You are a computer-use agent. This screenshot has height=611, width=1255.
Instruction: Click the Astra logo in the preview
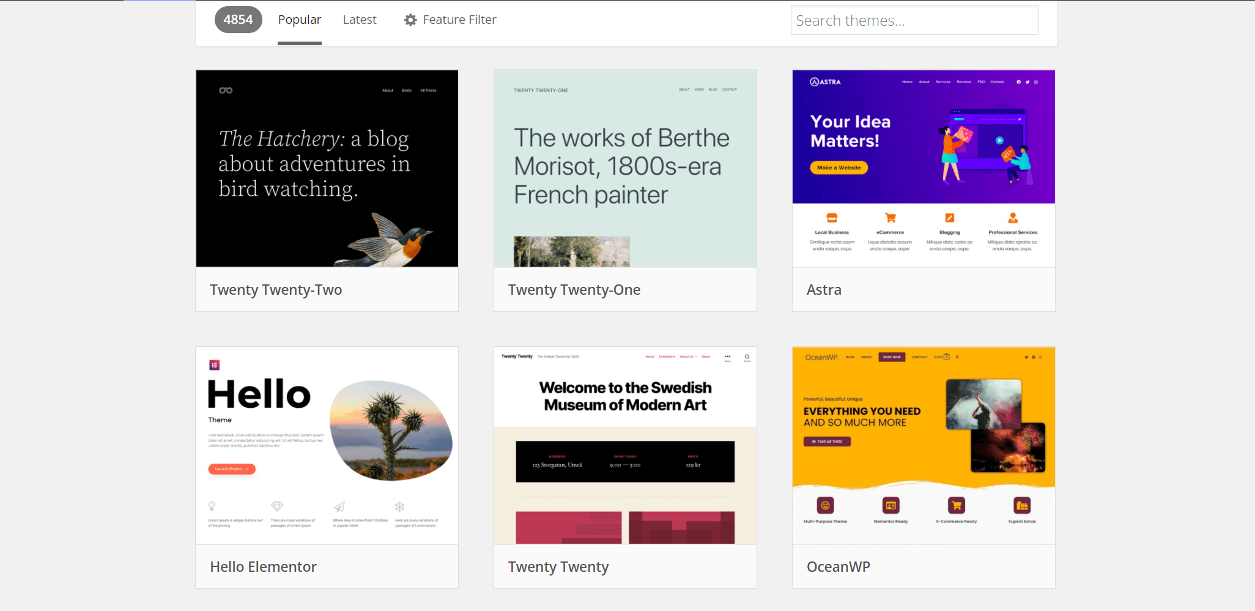[x=826, y=82]
